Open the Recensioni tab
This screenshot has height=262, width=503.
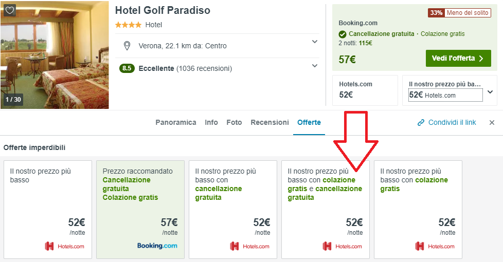pyautogui.click(x=270, y=123)
